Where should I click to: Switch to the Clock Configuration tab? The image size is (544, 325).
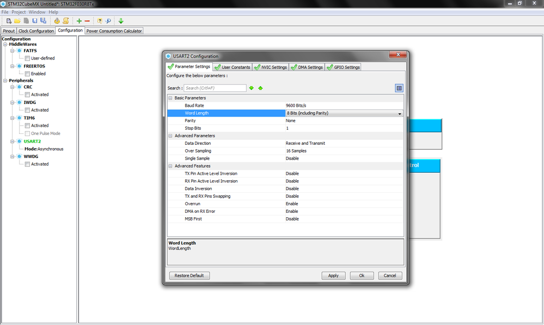[36, 31]
